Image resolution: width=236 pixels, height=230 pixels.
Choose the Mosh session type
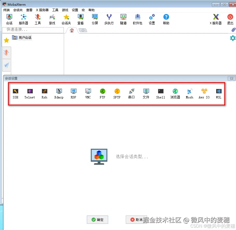tap(190, 94)
